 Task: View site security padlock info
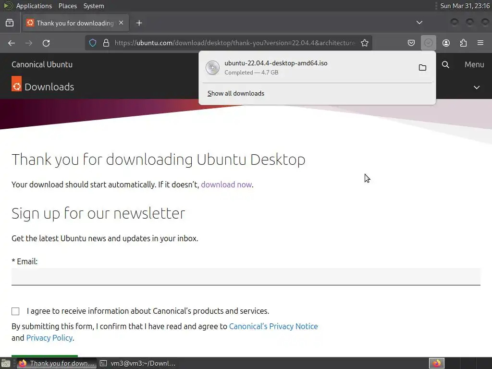(106, 43)
